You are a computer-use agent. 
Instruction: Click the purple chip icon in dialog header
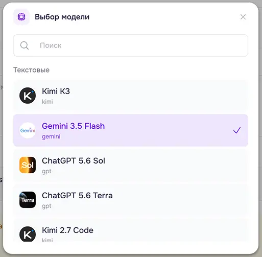[x=21, y=17]
